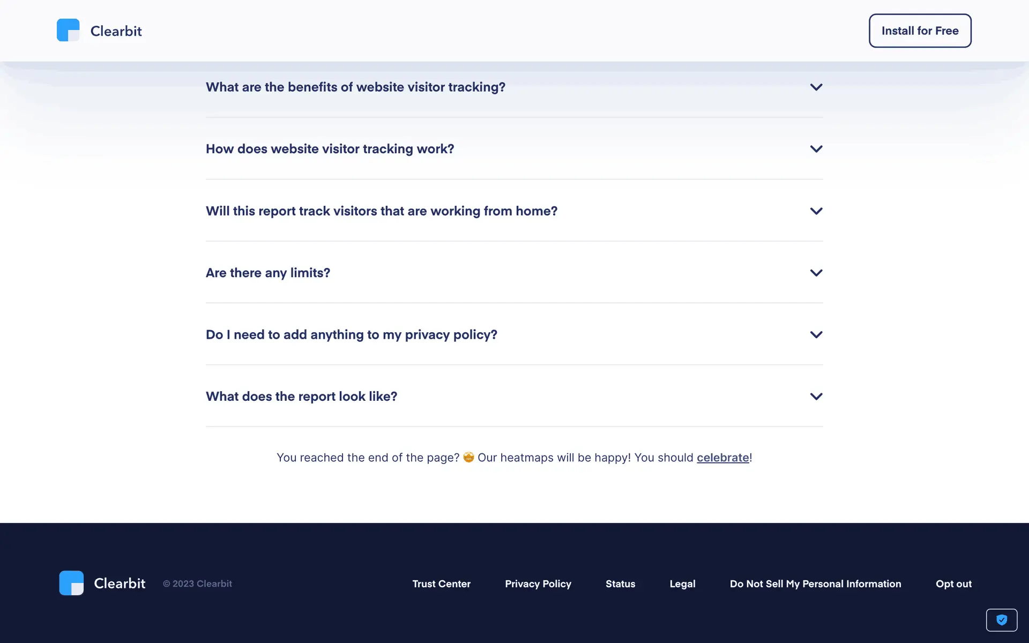Expand benefits of website visitor tracking chevron
Viewport: 1029px width, 643px height.
coord(816,87)
